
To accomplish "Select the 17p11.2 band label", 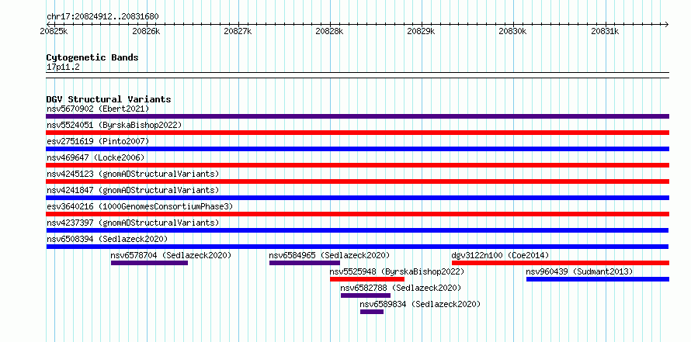I will pyautogui.click(x=63, y=67).
